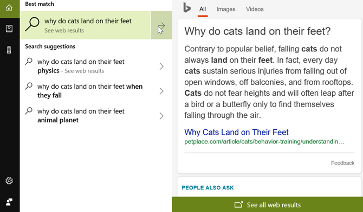Screen dimensions: 363x212
Task: Click the Feedback link under the answer
Action: pyautogui.click(x=342, y=163)
